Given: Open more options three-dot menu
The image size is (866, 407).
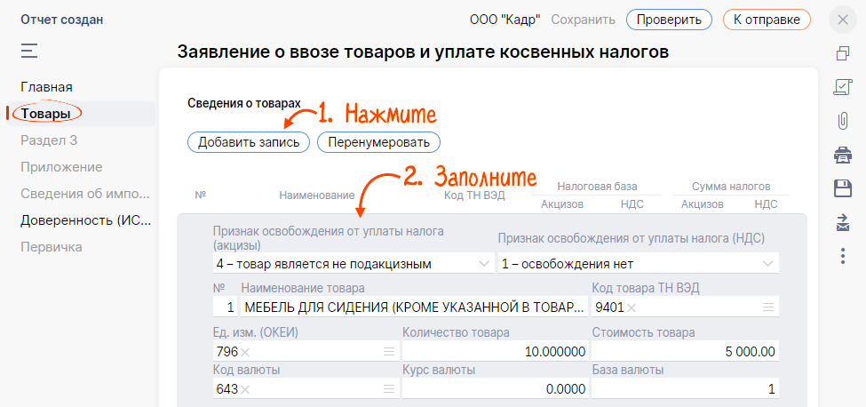Looking at the screenshot, I should (x=843, y=256).
